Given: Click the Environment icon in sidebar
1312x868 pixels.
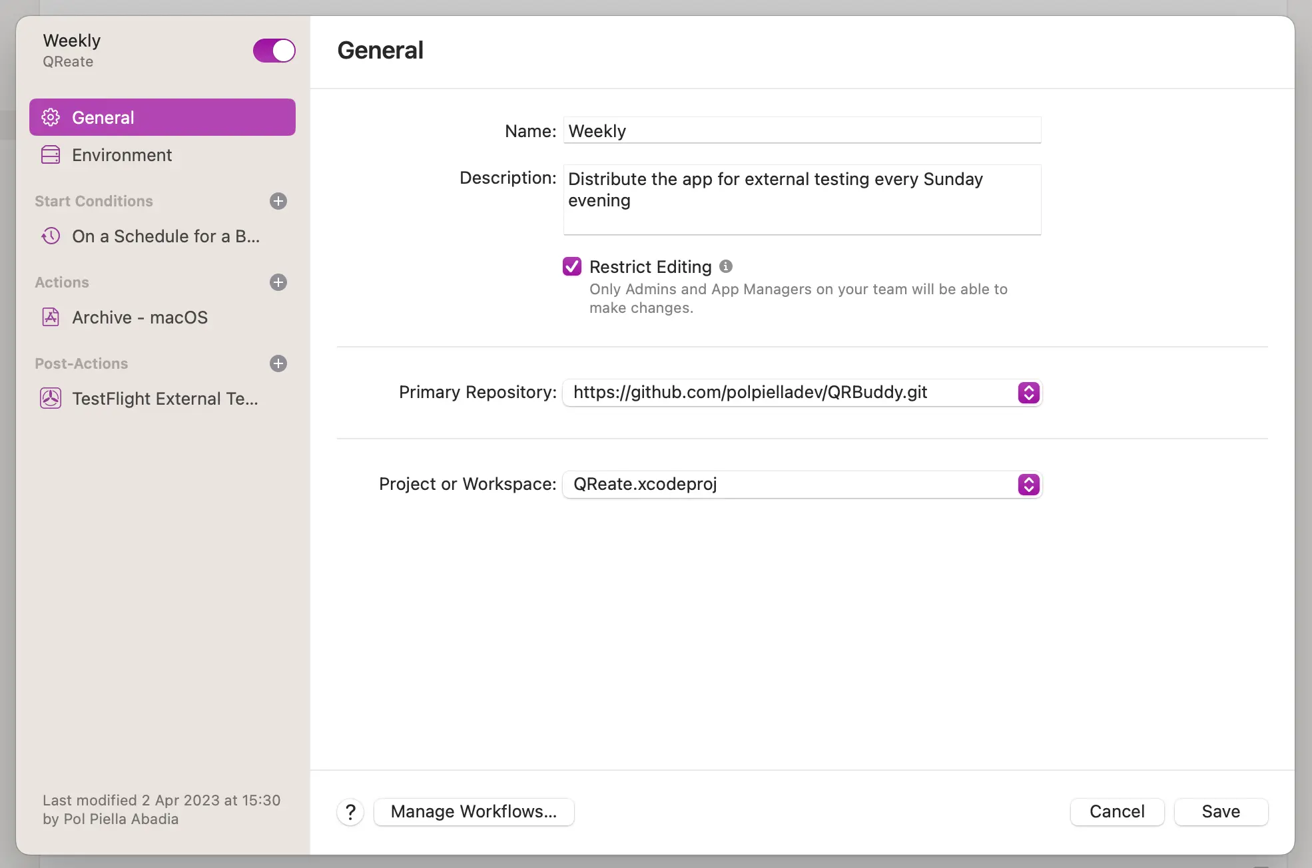Looking at the screenshot, I should 49,153.
